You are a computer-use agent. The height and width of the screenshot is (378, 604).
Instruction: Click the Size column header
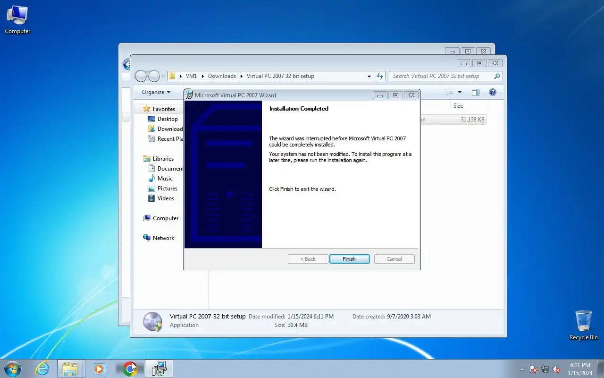click(458, 106)
